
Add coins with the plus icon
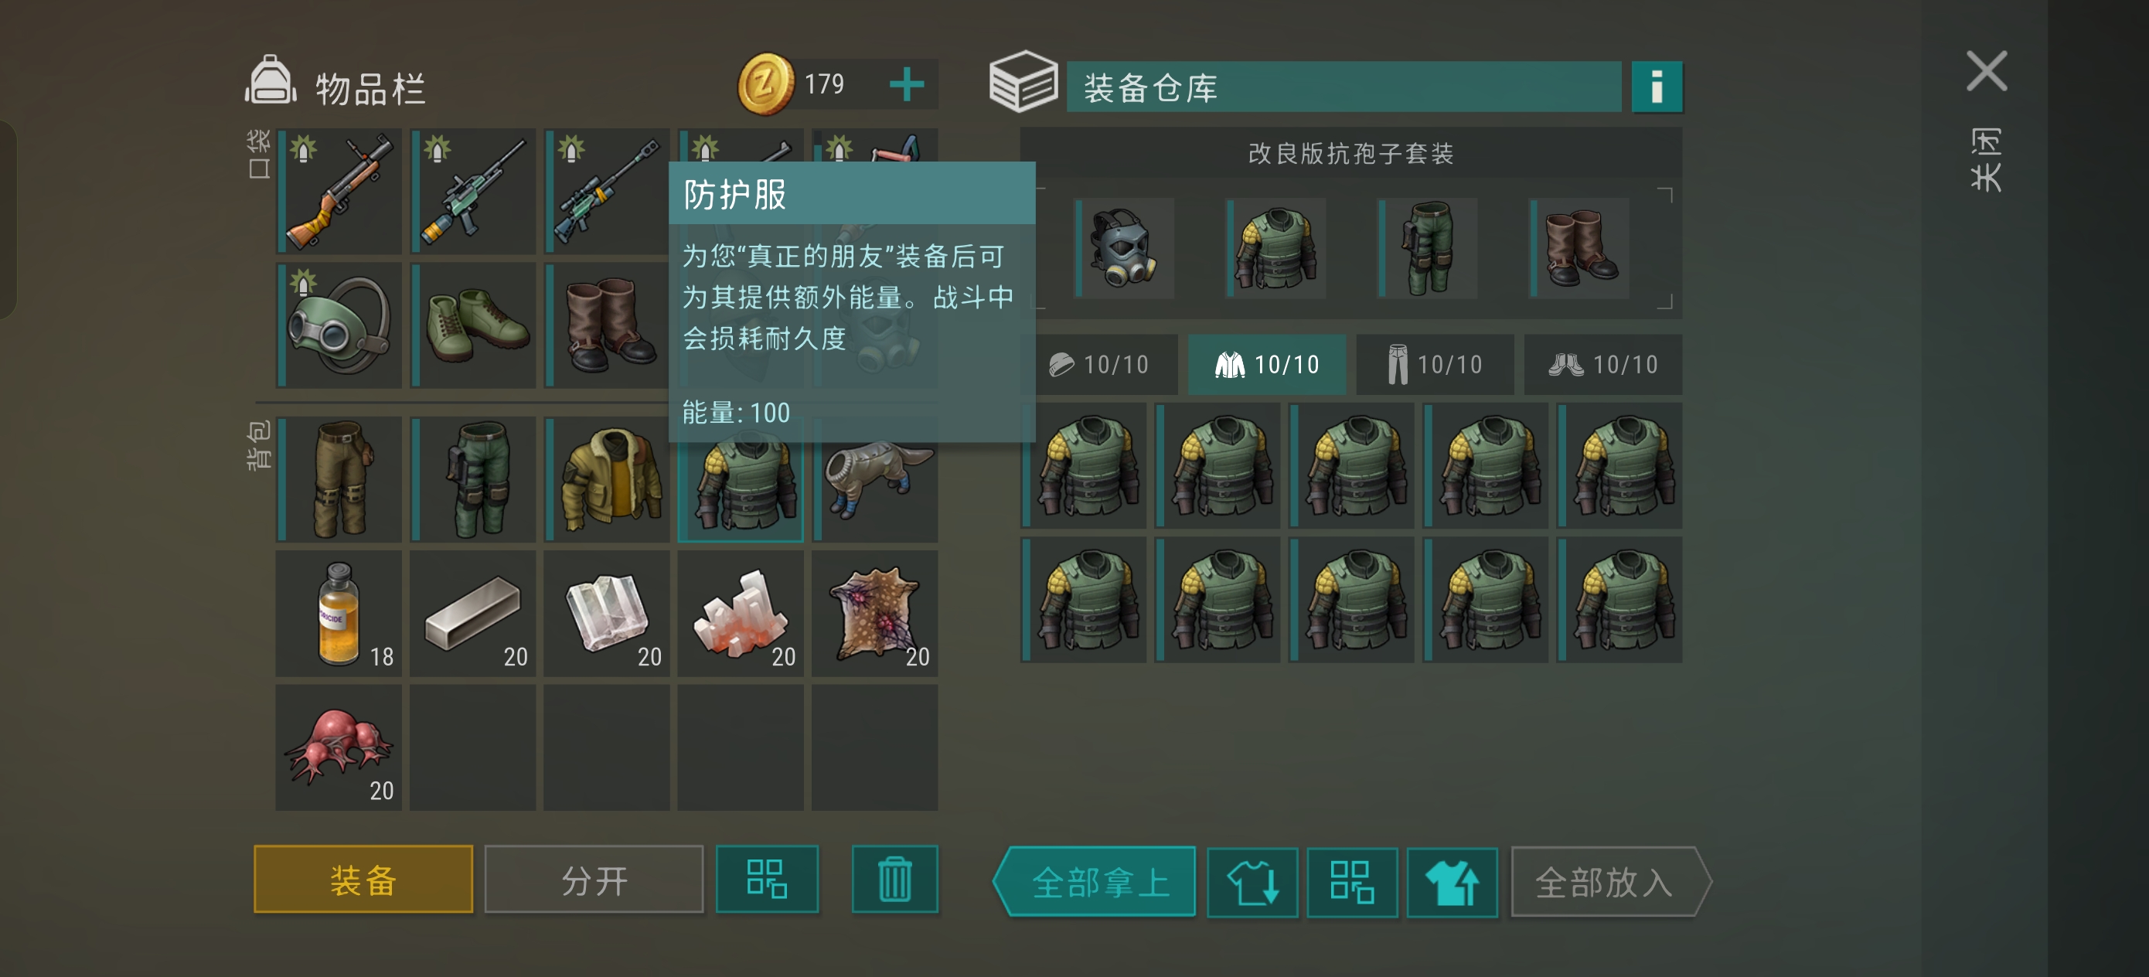coord(906,84)
